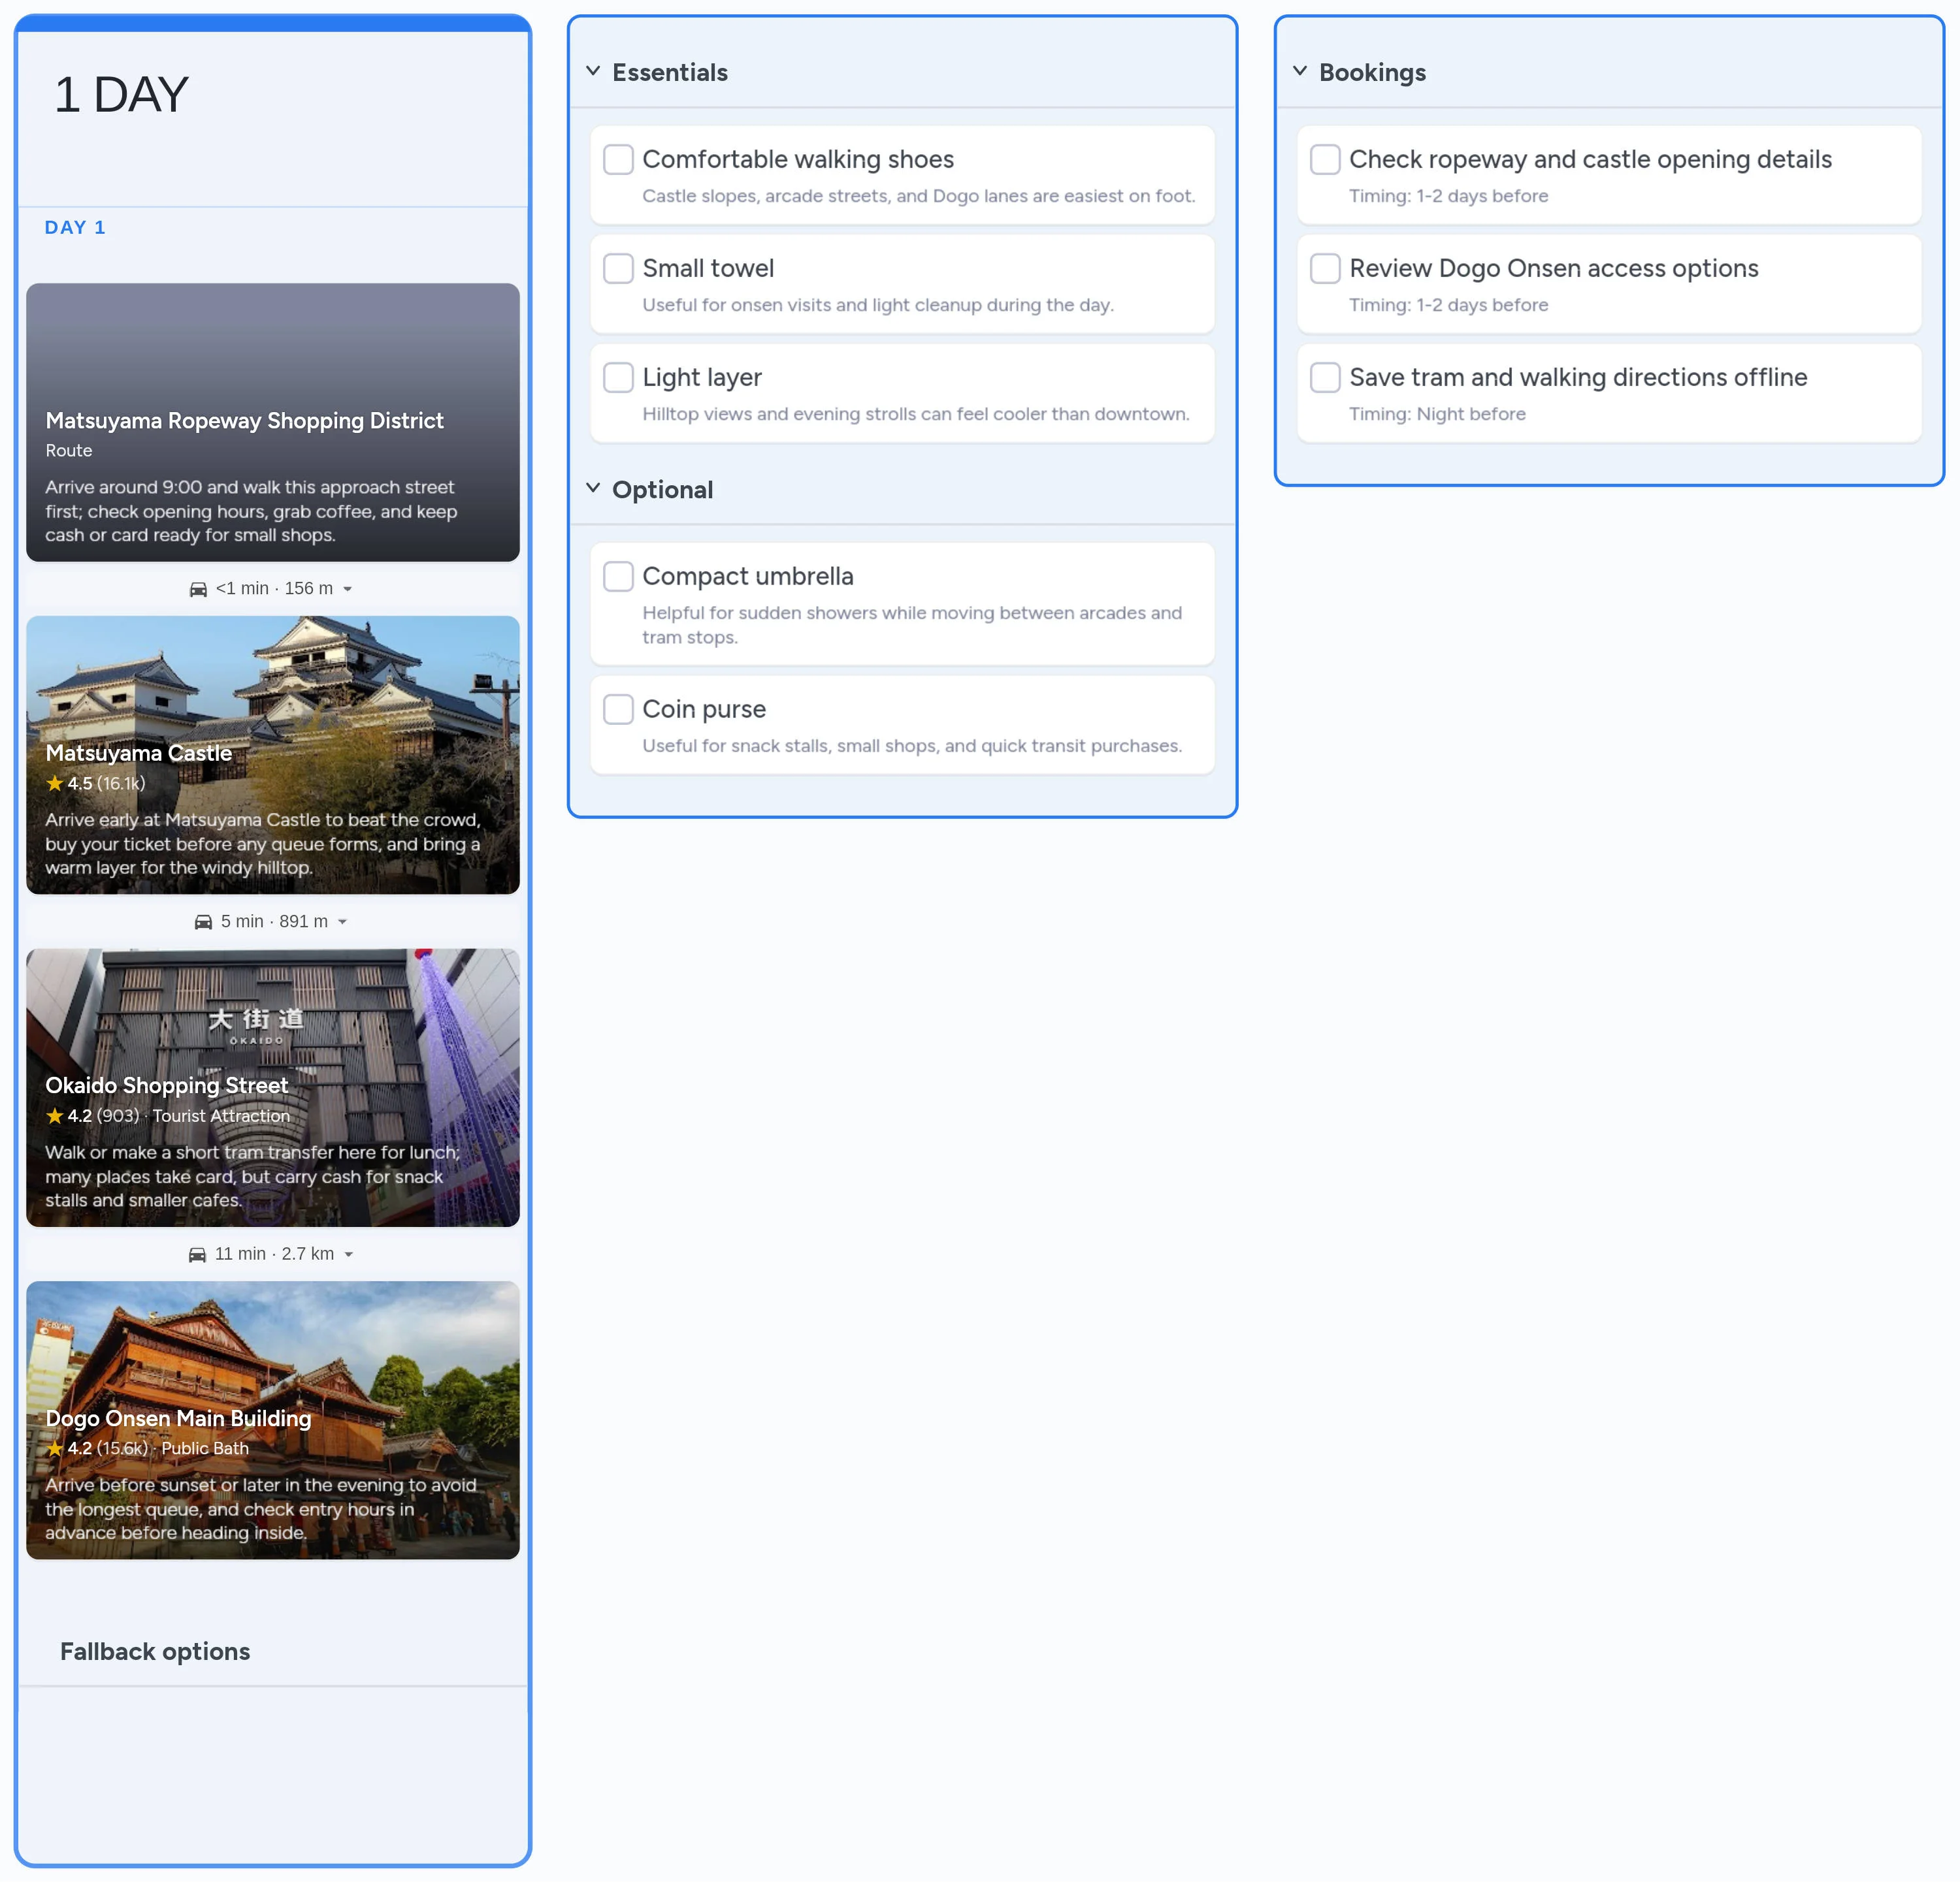This screenshot has width=1960, height=1882.
Task: Click star rating icon on Matsuyama Castle
Action: coord(54,784)
